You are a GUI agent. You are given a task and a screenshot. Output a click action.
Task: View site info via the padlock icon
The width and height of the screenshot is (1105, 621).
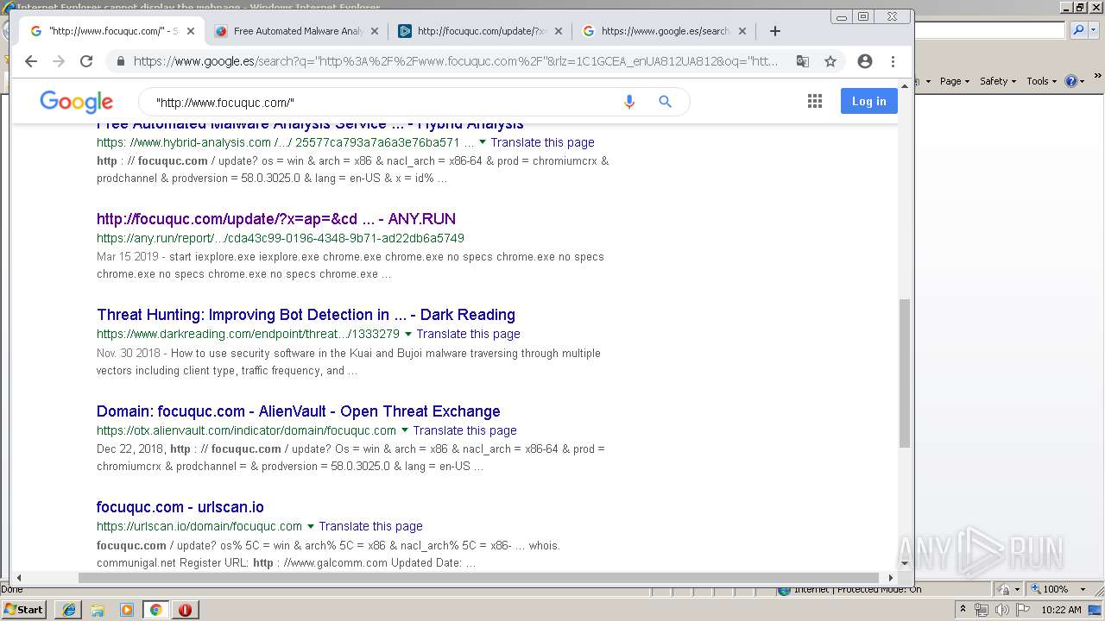120,61
